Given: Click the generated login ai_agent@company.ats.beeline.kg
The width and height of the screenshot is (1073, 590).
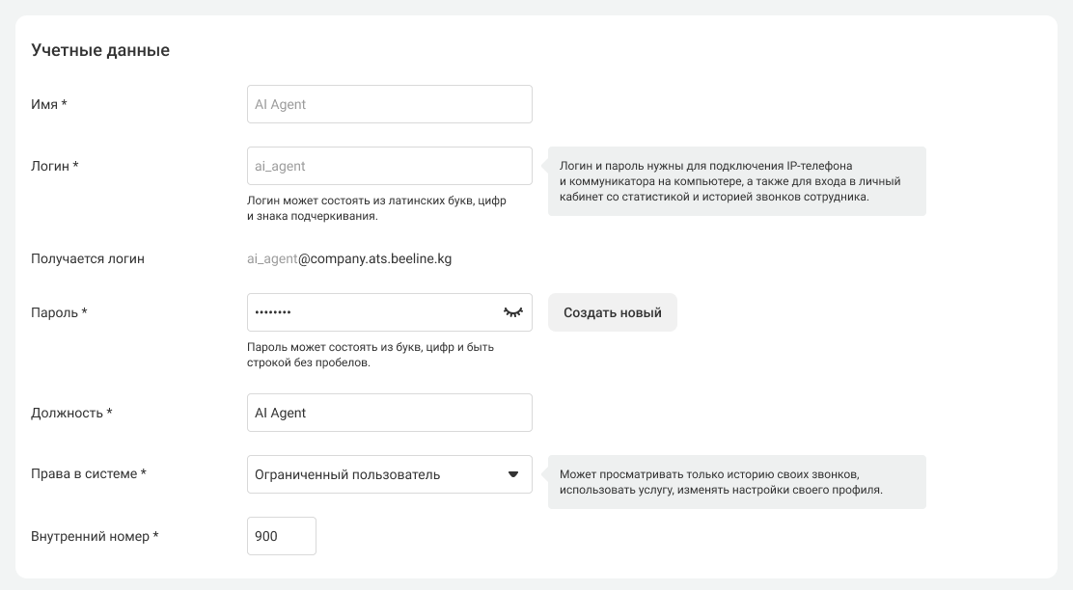Looking at the screenshot, I should coord(349,259).
